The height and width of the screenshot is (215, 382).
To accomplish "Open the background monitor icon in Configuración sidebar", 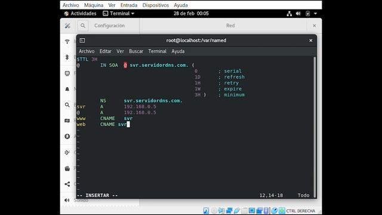I will pos(67,73).
